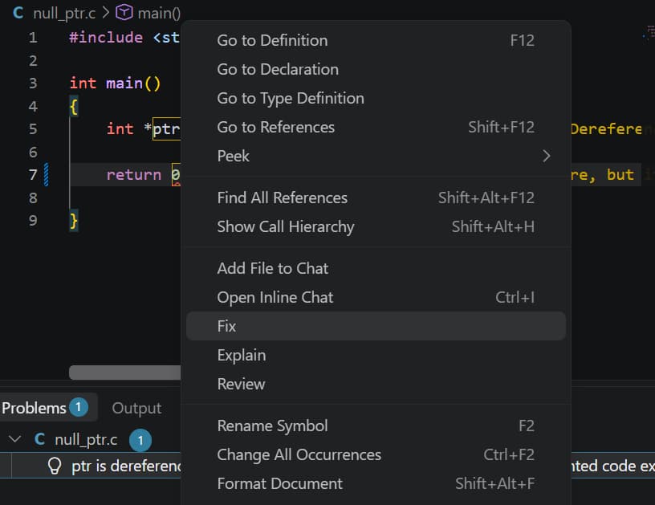This screenshot has width=655, height=505.
Task: Click the null_ptr.c problem count badge
Action: (x=140, y=440)
